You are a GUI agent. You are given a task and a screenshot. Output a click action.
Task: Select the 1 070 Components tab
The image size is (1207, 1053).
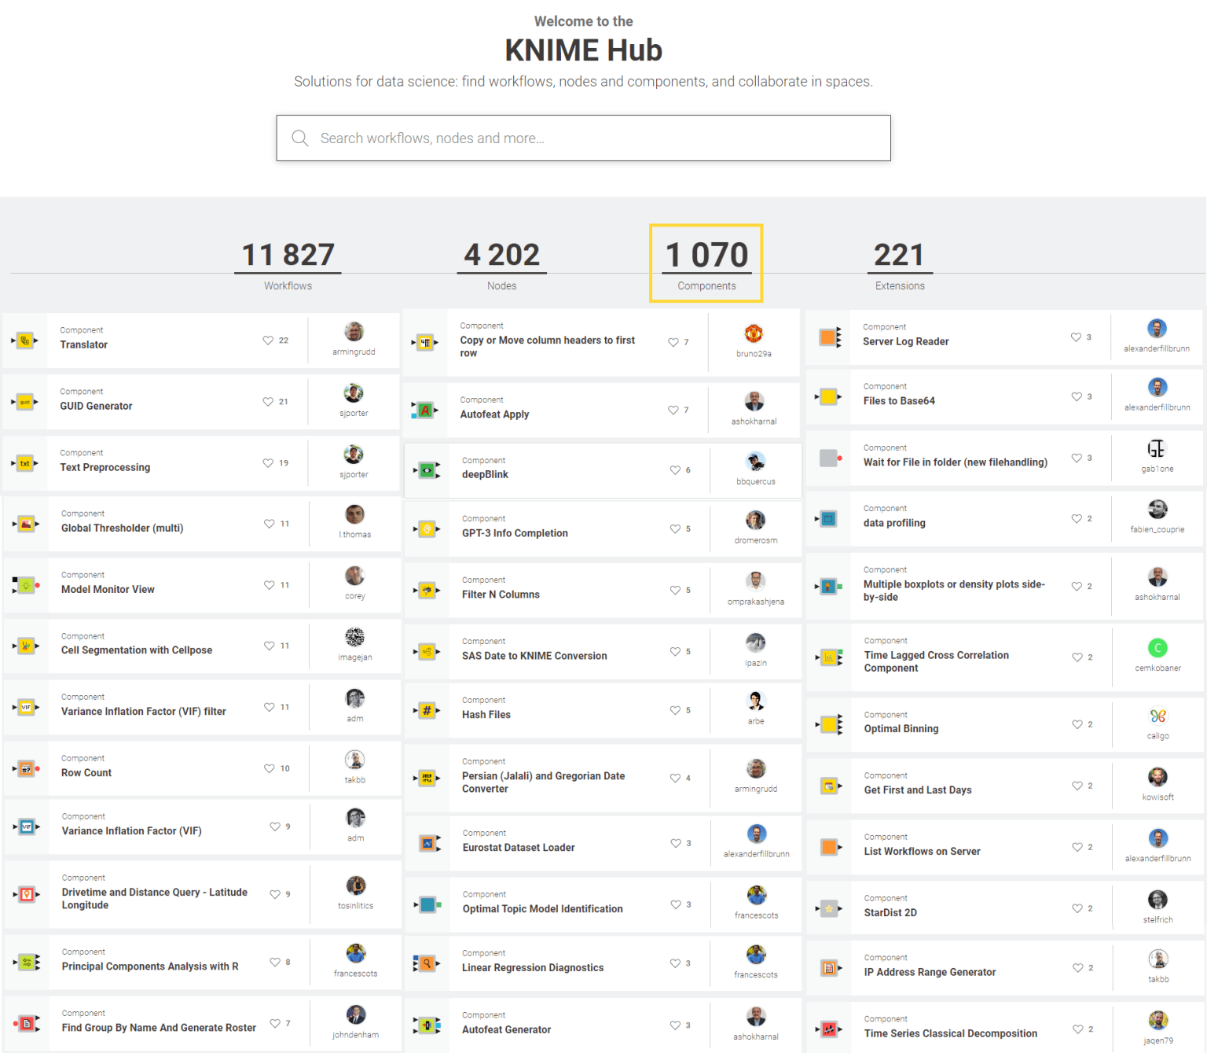click(706, 265)
